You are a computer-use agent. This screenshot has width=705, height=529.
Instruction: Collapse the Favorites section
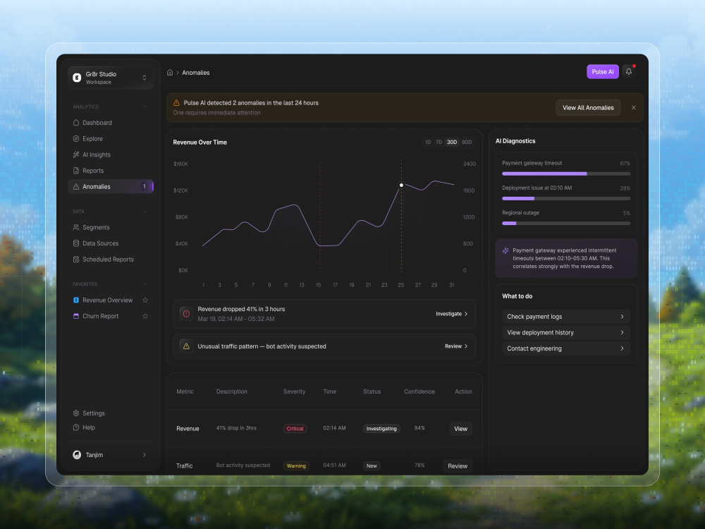tap(145, 284)
